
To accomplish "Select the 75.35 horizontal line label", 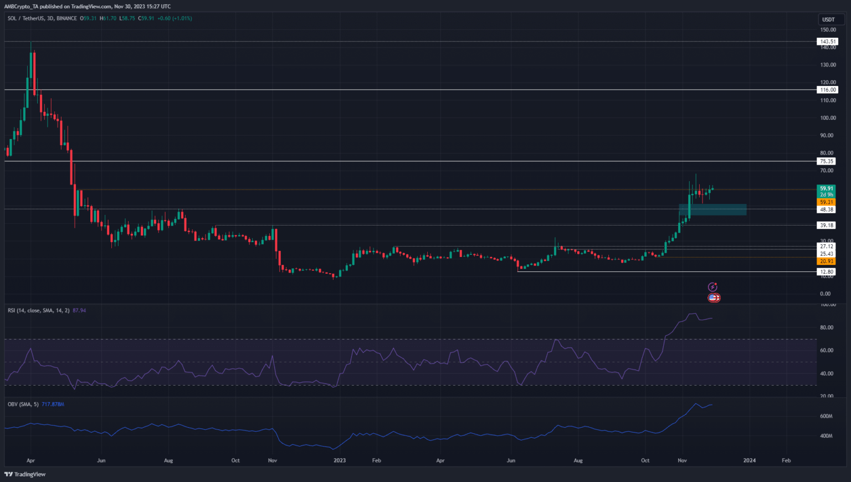I will coord(827,161).
